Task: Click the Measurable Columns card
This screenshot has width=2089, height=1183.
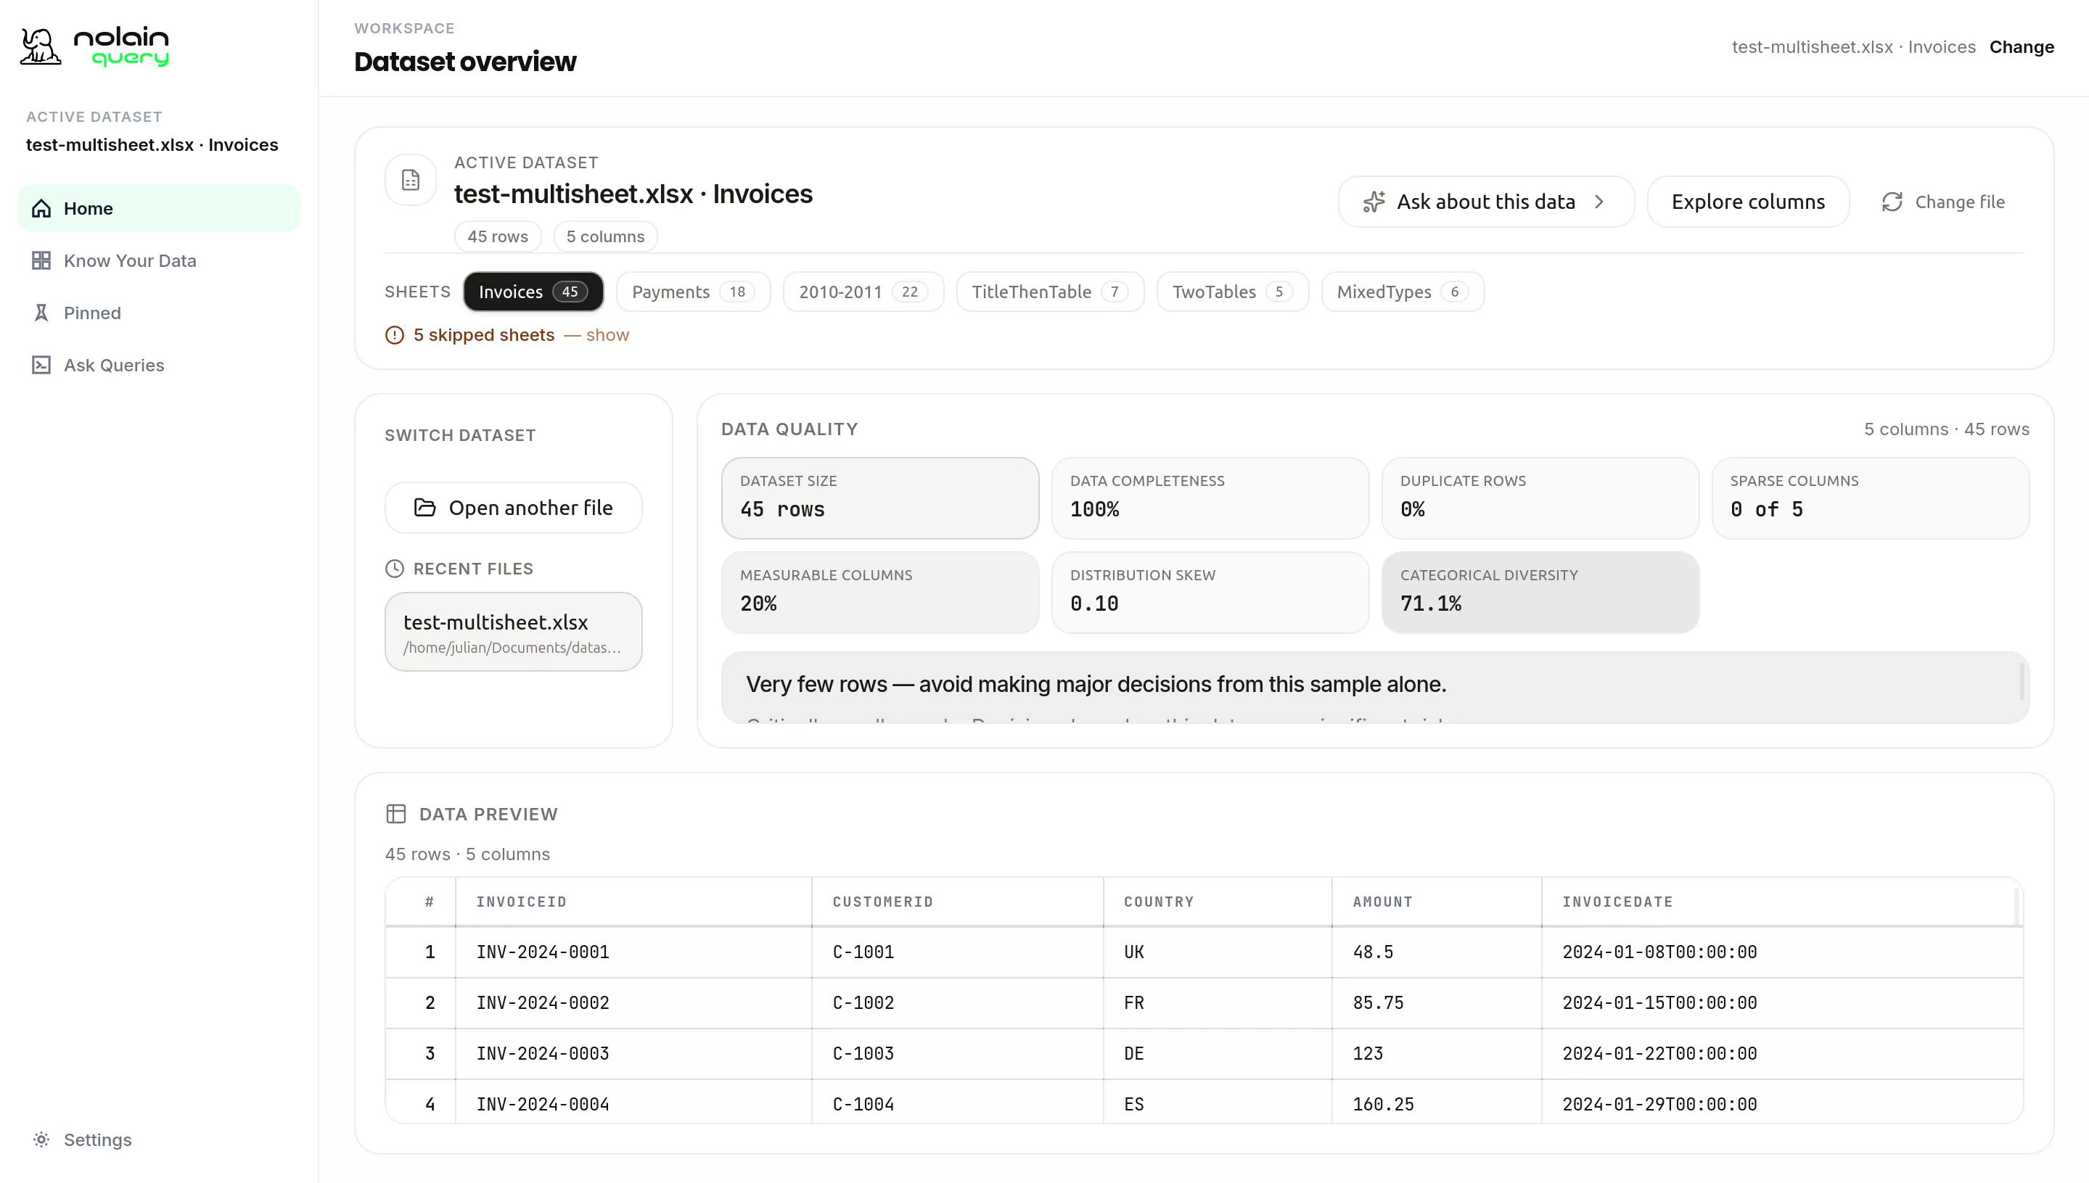Action: 880,593
